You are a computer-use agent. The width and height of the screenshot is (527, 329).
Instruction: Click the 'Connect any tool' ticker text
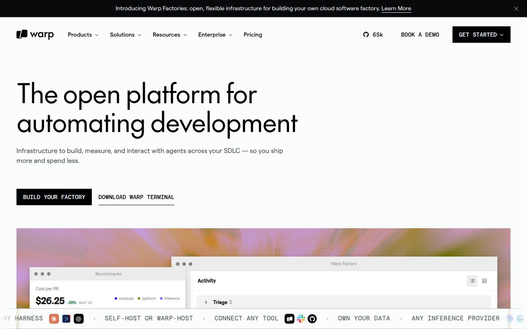(x=246, y=318)
